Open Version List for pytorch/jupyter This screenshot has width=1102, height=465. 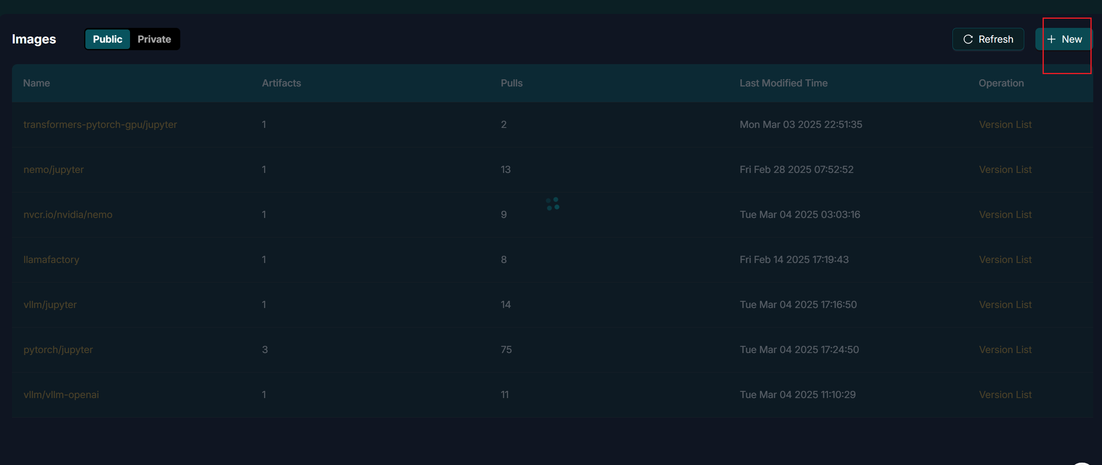tap(1005, 349)
